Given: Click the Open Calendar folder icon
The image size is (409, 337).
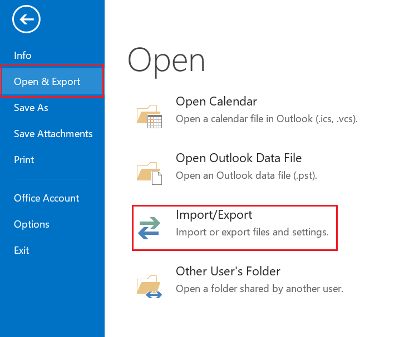Looking at the screenshot, I should click(x=149, y=115).
